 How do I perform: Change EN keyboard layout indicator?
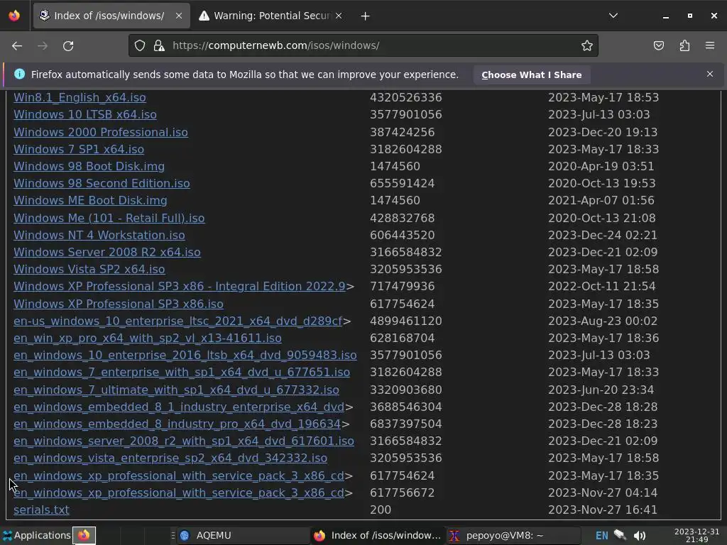[601, 536]
